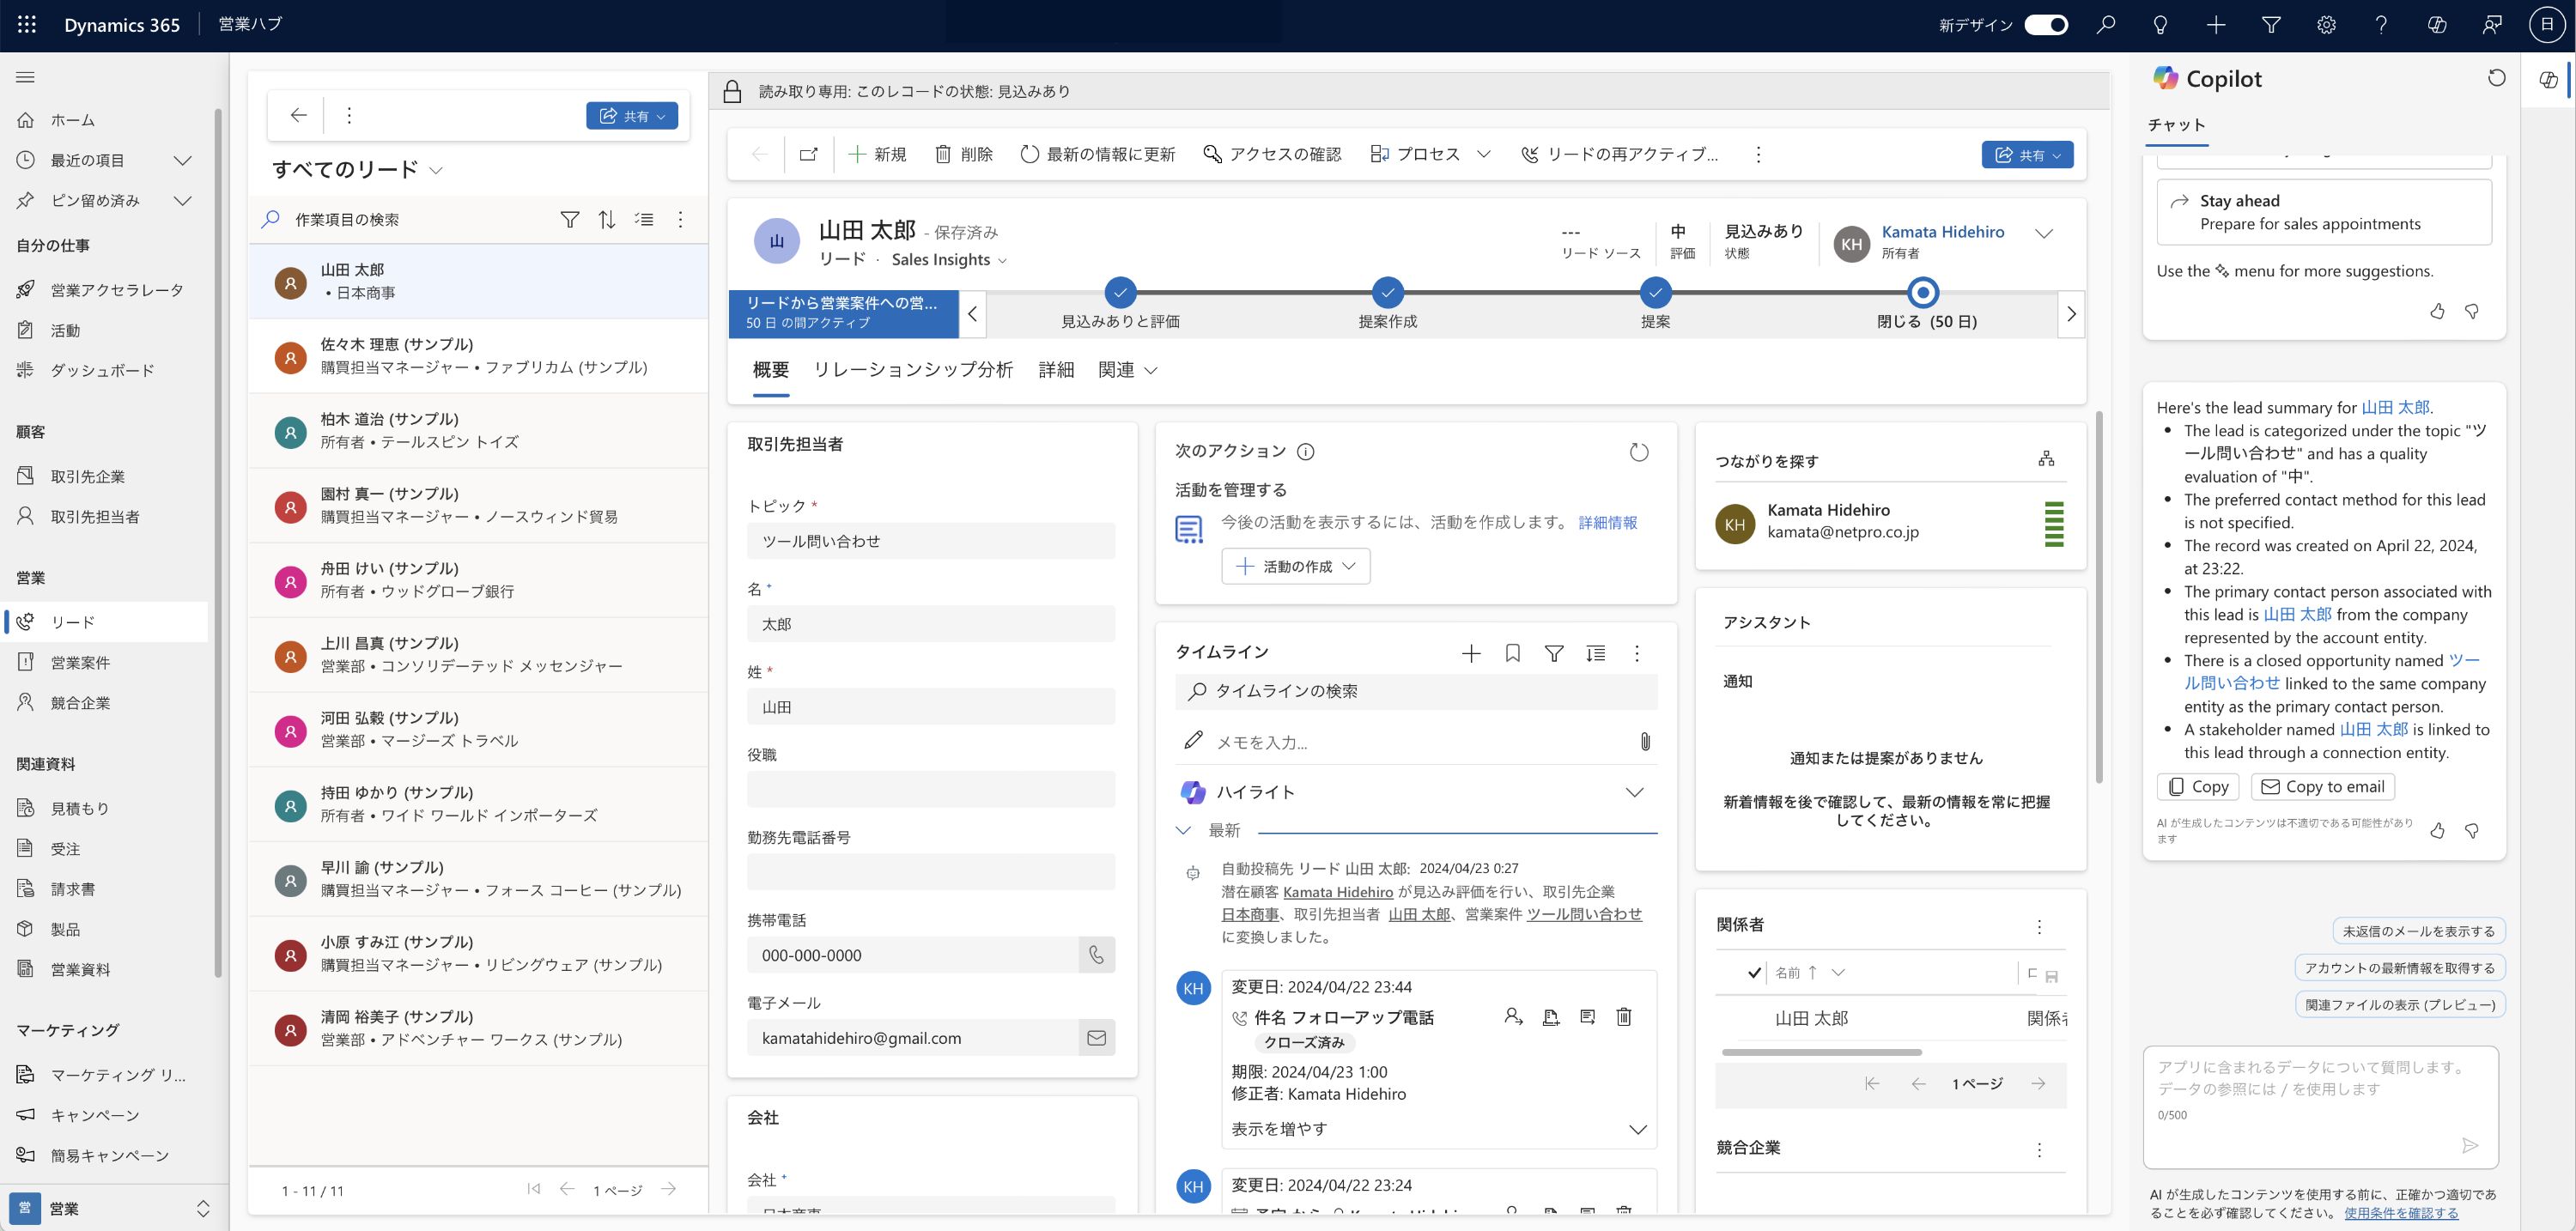
Task: Click the 閉じる stage marker
Action: pyautogui.click(x=1923, y=293)
